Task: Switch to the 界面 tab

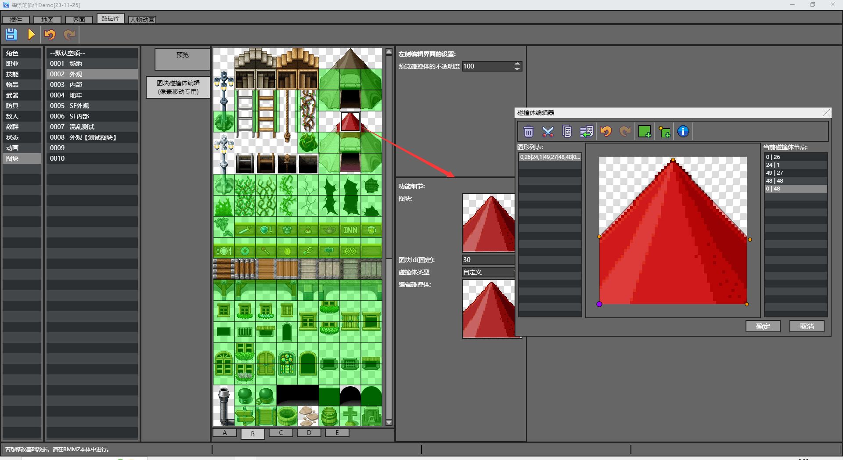Action: click(x=79, y=20)
